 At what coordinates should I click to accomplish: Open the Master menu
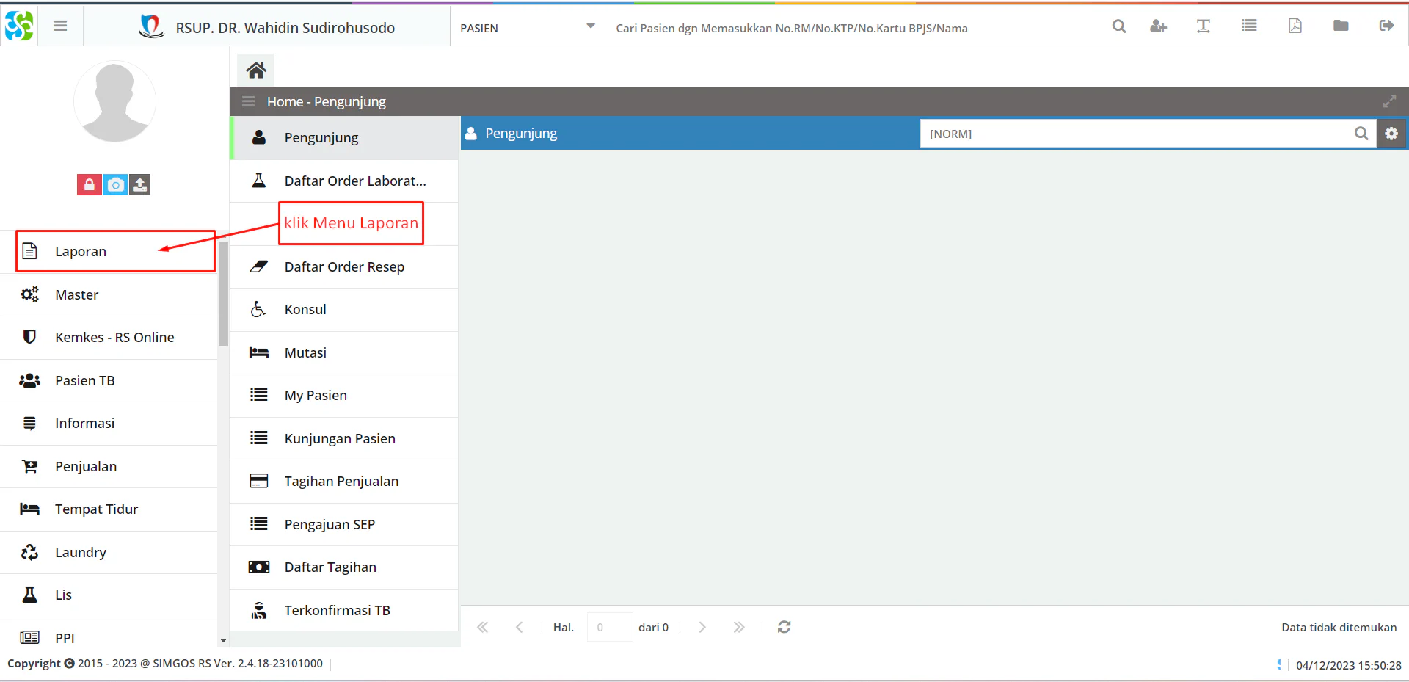click(109, 294)
